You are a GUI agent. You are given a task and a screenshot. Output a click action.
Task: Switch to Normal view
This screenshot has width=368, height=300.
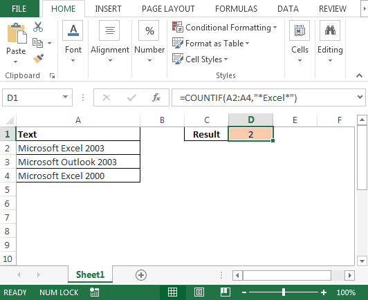coord(172,292)
